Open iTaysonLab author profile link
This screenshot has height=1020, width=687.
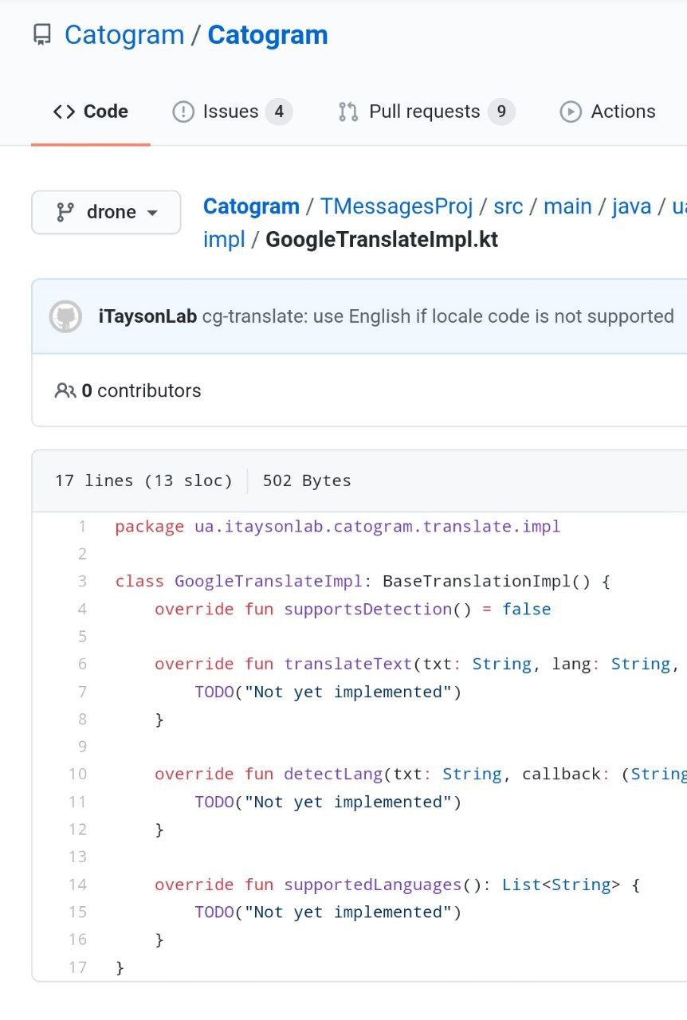(147, 316)
